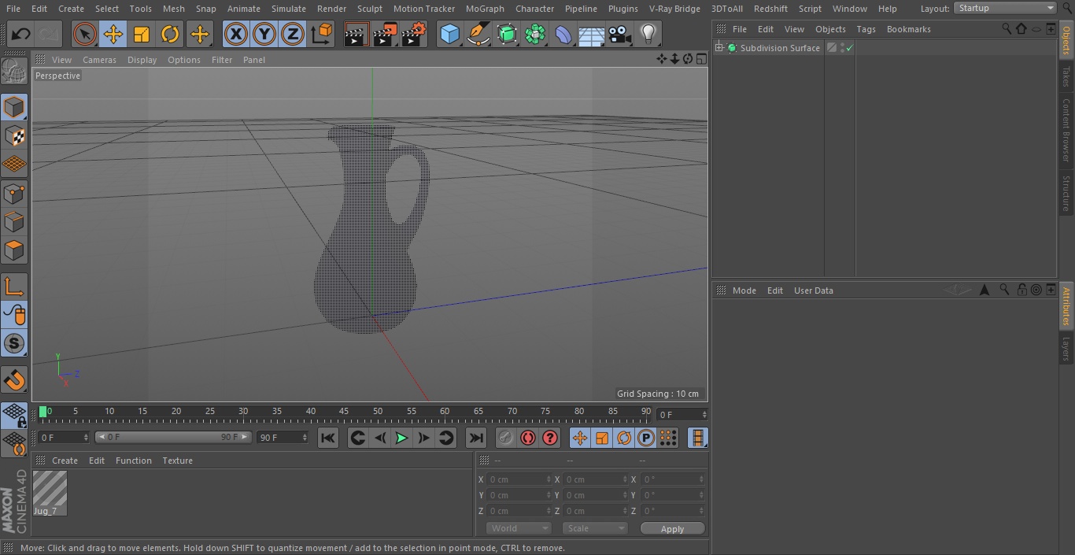Open the Scale mode dropdown
Image resolution: width=1075 pixels, height=555 pixels.
(595, 528)
